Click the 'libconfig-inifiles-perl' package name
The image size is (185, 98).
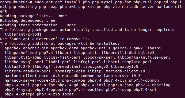coord(144,57)
